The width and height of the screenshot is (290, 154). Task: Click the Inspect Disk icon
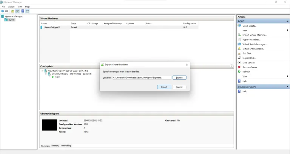tap(239, 58)
